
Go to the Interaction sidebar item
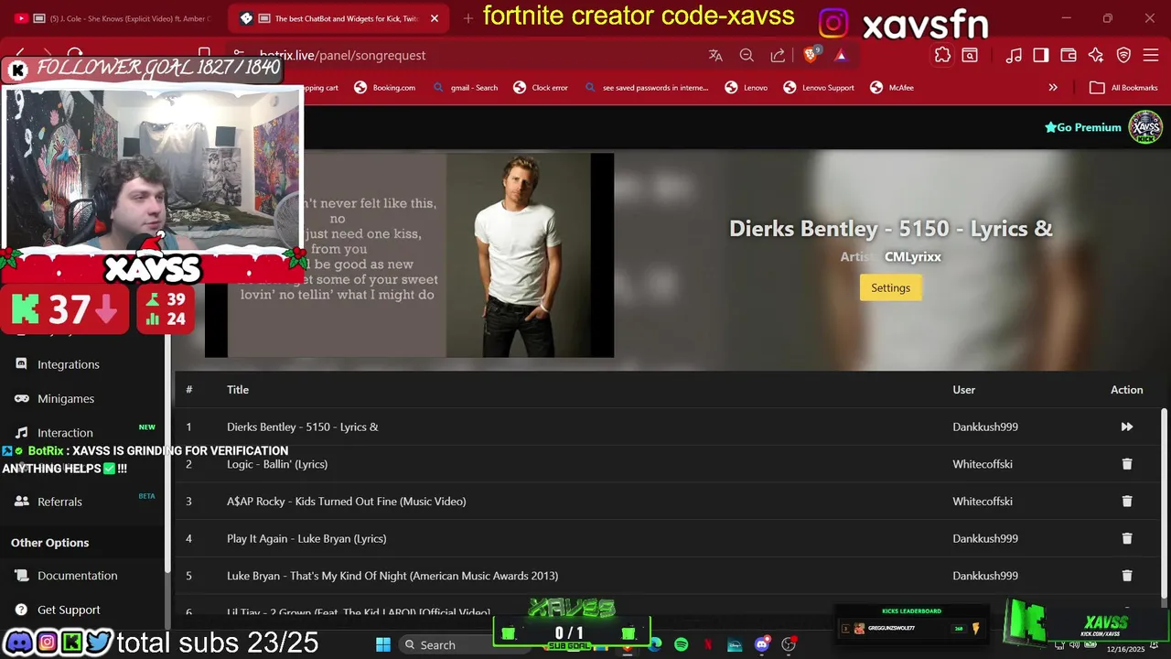[65, 432]
